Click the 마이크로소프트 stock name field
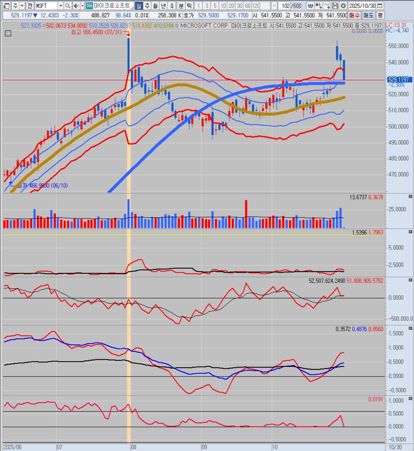 [113, 5]
